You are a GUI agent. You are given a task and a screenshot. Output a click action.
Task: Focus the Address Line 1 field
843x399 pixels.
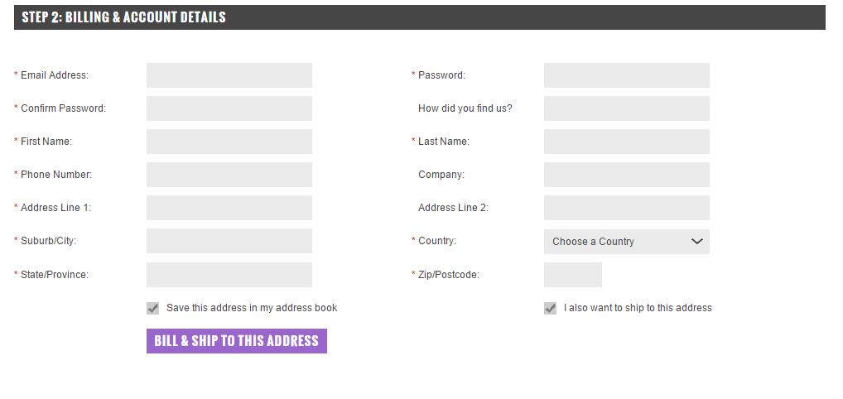point(229,208)
